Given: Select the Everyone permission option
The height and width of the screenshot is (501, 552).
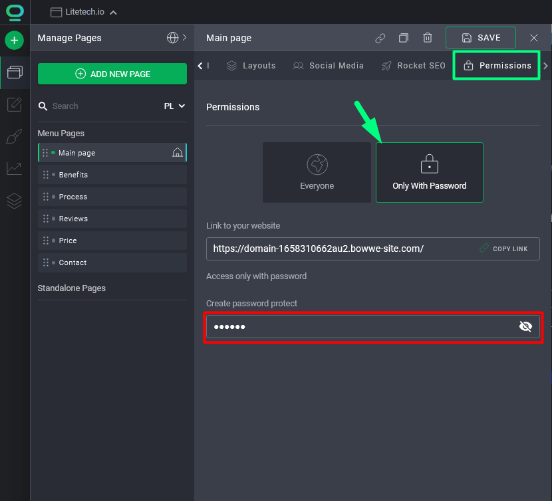Looking at the screenshot, I should (x=317, y=172).
